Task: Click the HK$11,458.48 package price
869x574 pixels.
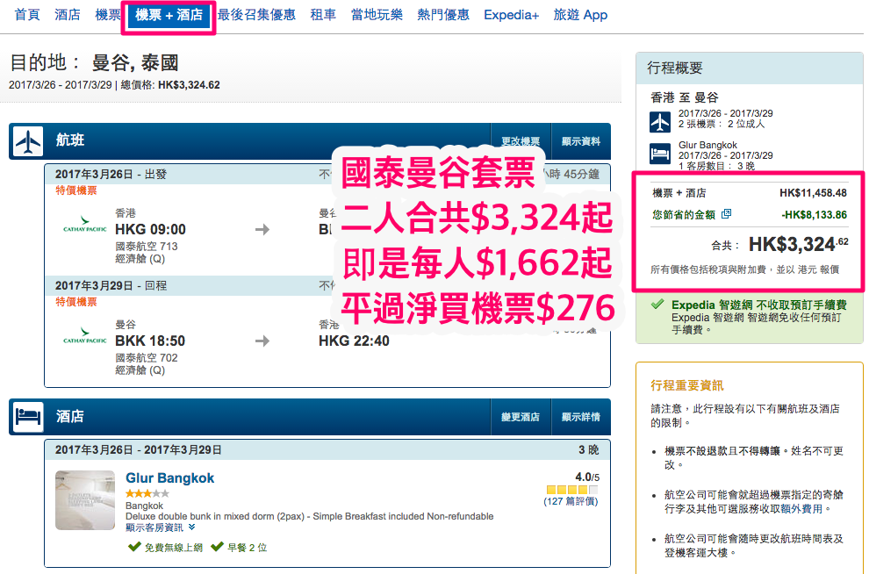Action: (813, 193)
